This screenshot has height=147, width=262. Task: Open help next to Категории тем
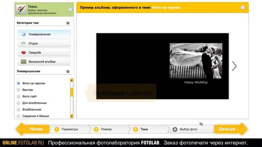(x=68, y=23)
